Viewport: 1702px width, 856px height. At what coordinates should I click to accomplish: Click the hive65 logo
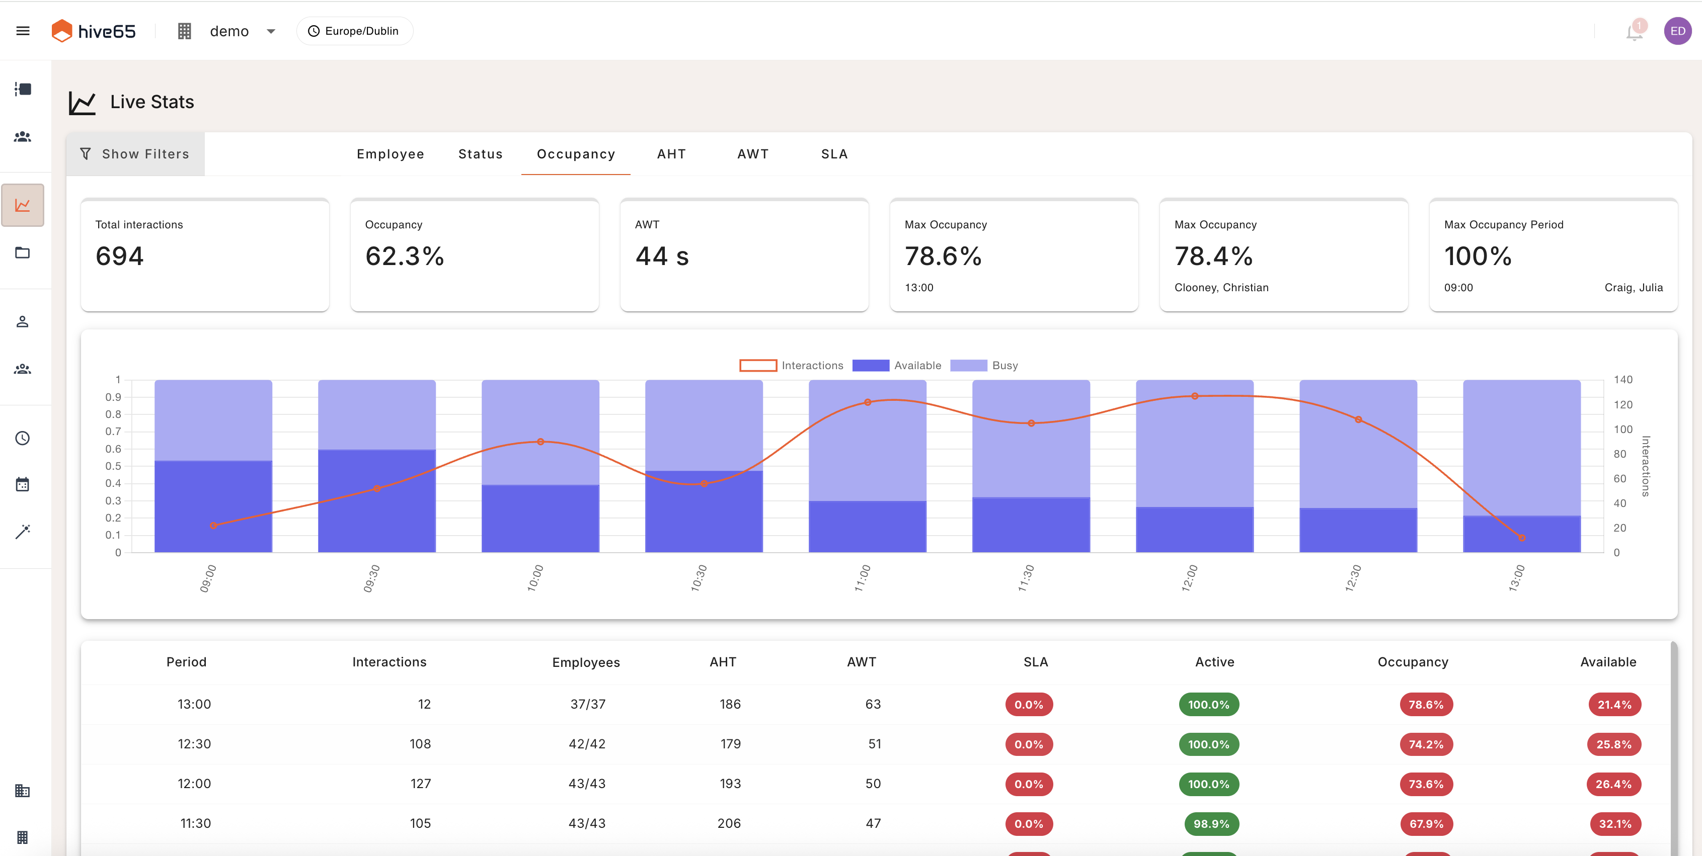[93, 31]
